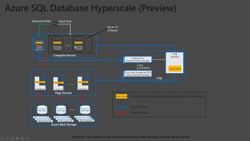Click the Long Term Storage for PITR box
This screenshot has height=141, width=250.
pyautogui.click(x=138, y=74)
